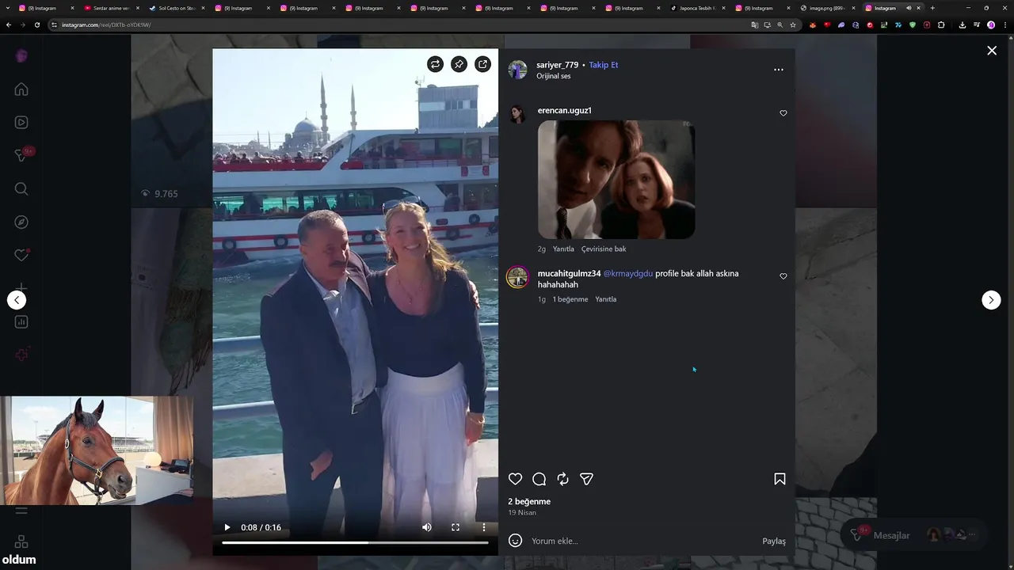Open the sidebar hamburger menu icon
The height and width of the screenshot is (570, 1014).
coord(21,511)
